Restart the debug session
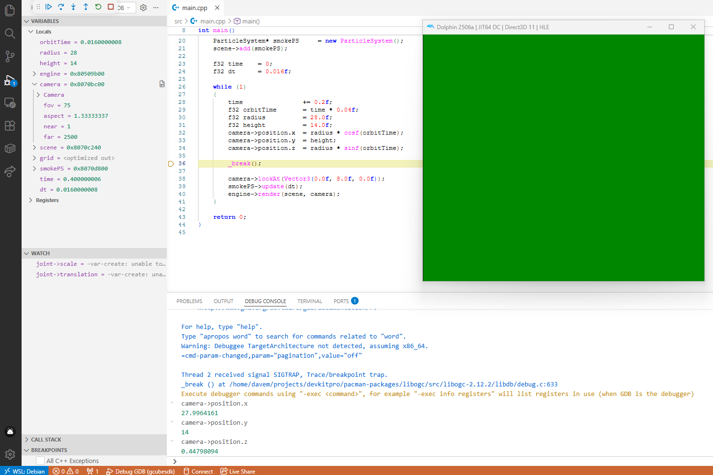Screen dimensions: 713x475 [x=98, y=7]
